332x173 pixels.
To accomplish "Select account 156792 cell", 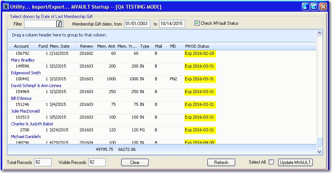I will (22, 53).
